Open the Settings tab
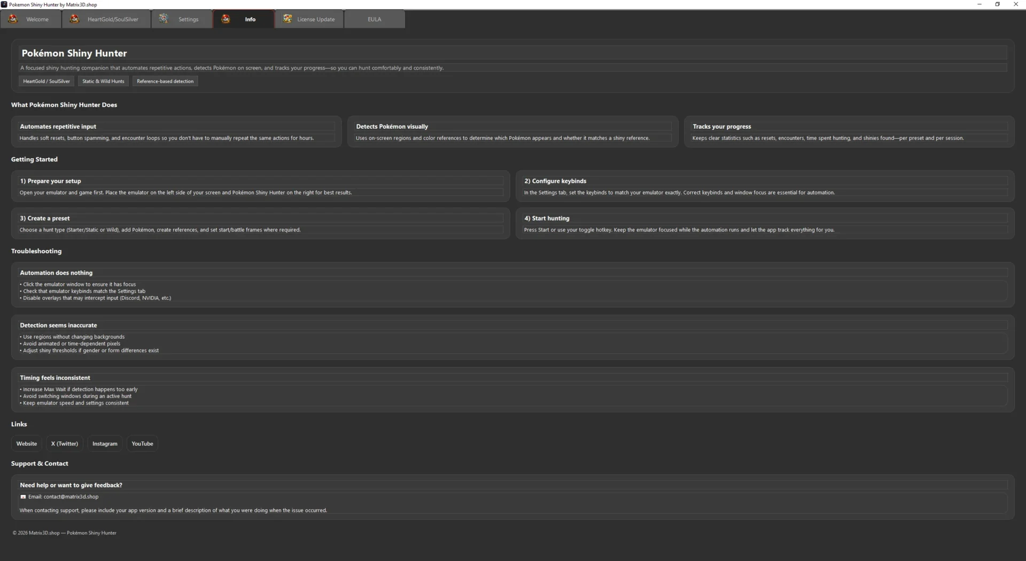Image resolution: width=1026 pixels, height=561 pixels. (182, 19)
